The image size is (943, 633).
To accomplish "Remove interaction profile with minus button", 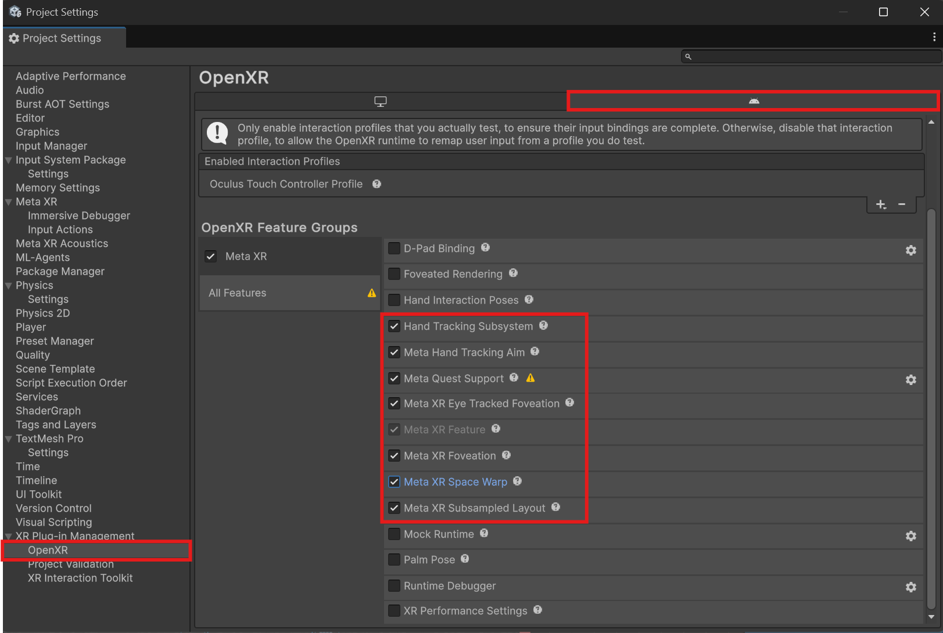I will pos(902,204).
